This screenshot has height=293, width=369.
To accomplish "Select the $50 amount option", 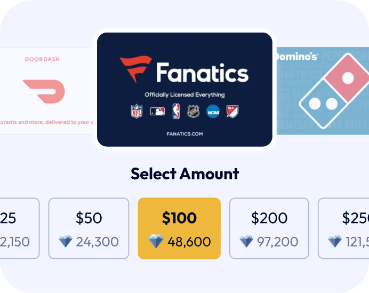I will (89, 228).
